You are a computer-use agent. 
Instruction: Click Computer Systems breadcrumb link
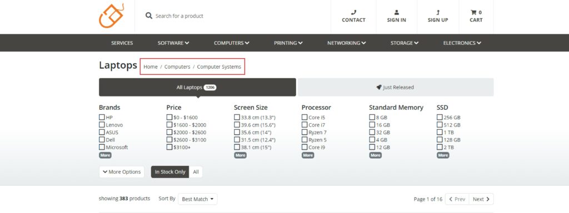(x=219, y=67)
